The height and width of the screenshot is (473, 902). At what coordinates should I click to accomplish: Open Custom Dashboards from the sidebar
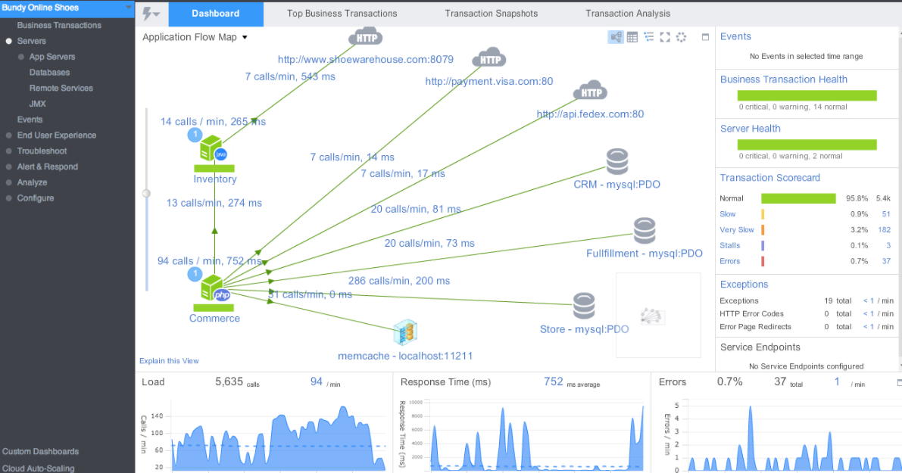41,451
